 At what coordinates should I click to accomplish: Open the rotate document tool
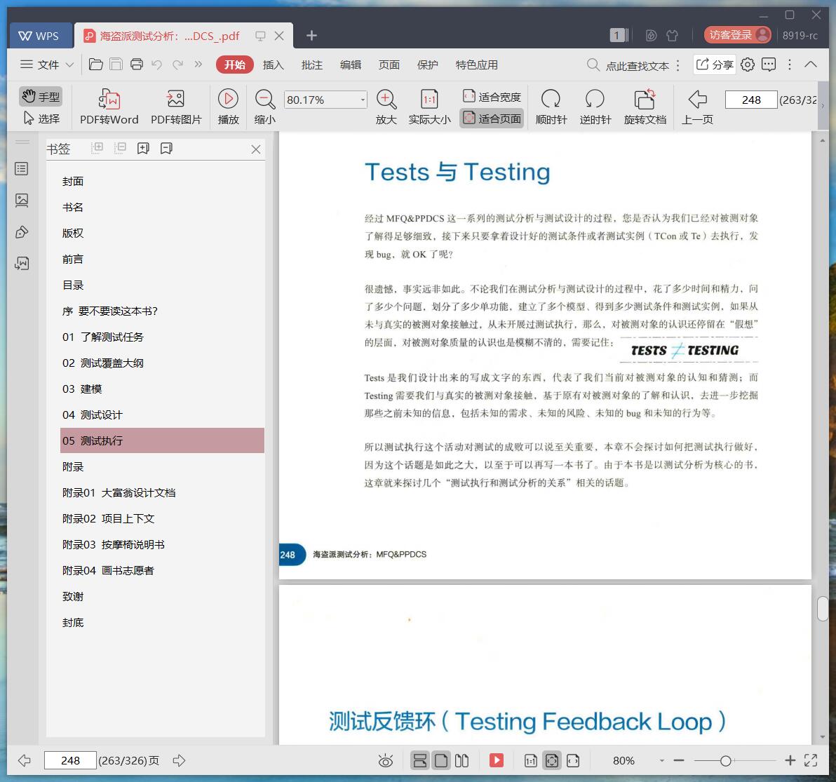(645, 107)
